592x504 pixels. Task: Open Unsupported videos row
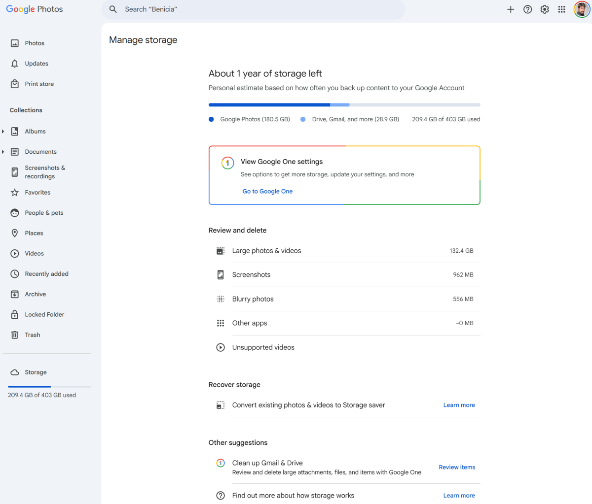344,347
